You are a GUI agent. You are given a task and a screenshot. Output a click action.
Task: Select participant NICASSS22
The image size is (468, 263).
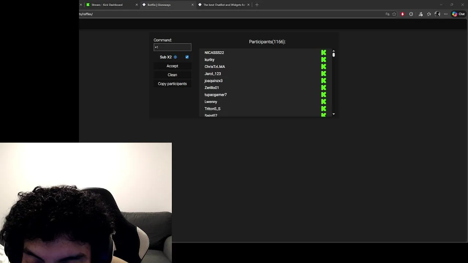pyautogui.click(x=214, y=53)
